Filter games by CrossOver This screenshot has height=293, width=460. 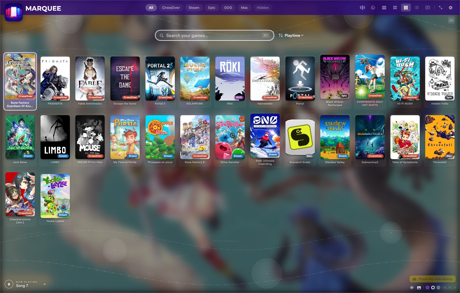171,8
